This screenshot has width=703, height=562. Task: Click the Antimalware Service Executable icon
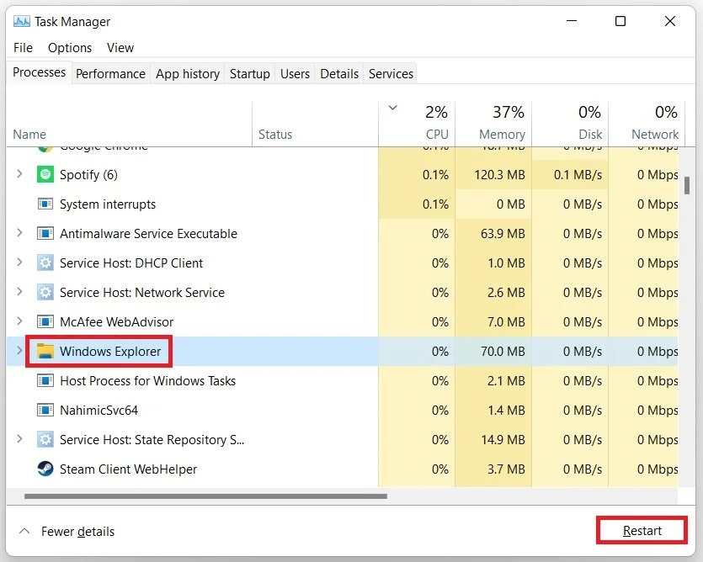tap(45, 234)
